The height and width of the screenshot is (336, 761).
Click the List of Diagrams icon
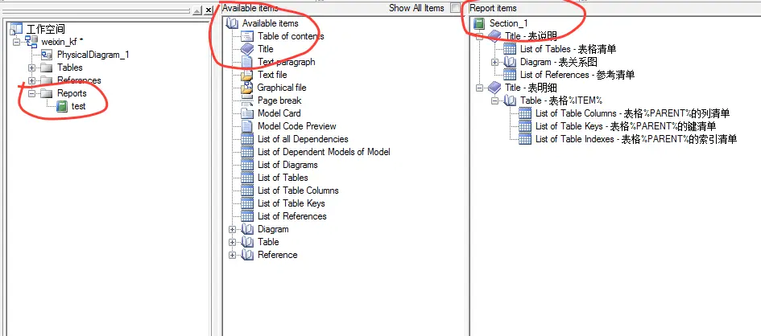click(x=247, y=165)
